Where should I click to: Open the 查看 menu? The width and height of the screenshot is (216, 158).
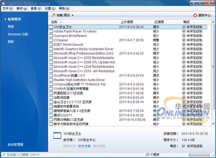pyautogui.click(x=36, y=9)
